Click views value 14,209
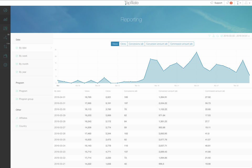Screen dimensions: 252x168 click(x=88, y=128)
